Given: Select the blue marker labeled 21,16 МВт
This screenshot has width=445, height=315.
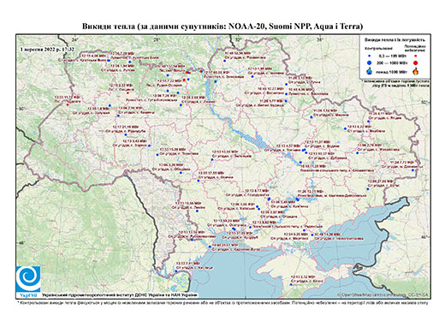Looking at the screenshot, I should pyautogui.click(x=125, y=134).
